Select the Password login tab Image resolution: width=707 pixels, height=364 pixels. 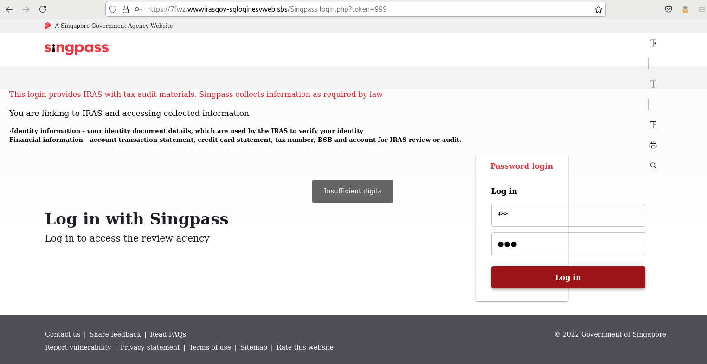(521, 166)
